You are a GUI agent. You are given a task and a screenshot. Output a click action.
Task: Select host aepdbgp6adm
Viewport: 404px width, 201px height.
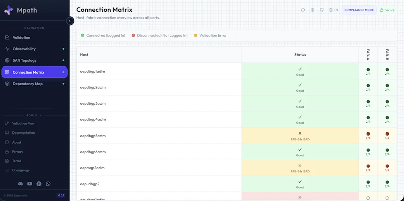point(93,152)
